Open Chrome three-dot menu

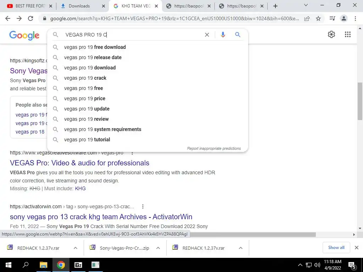point(355,18)
